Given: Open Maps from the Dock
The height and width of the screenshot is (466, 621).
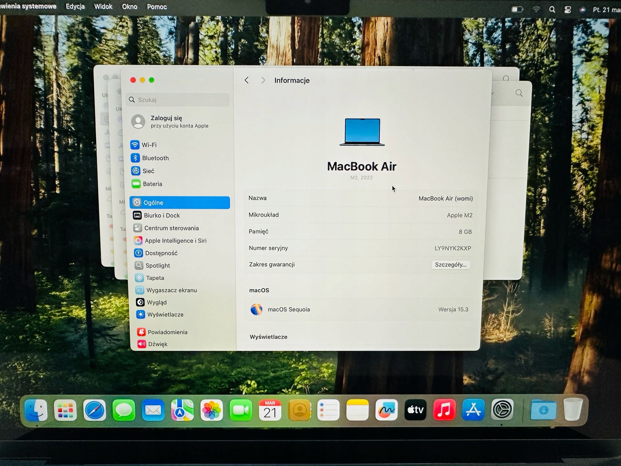Looking at the screenshot, I should (182, 410).
